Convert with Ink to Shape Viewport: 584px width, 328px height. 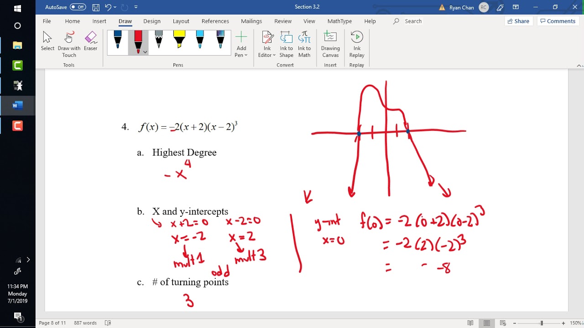coord(287,44)
